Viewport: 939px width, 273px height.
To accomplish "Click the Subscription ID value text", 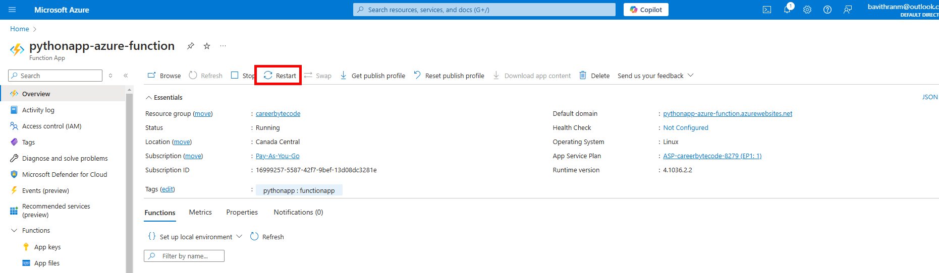I will (x=316, y=170).
